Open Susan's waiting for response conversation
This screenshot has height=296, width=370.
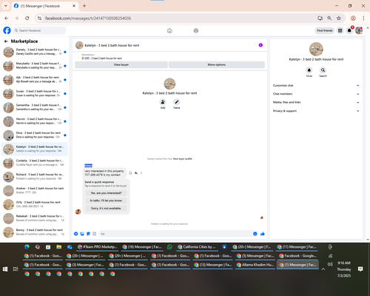tap(35, 93)
